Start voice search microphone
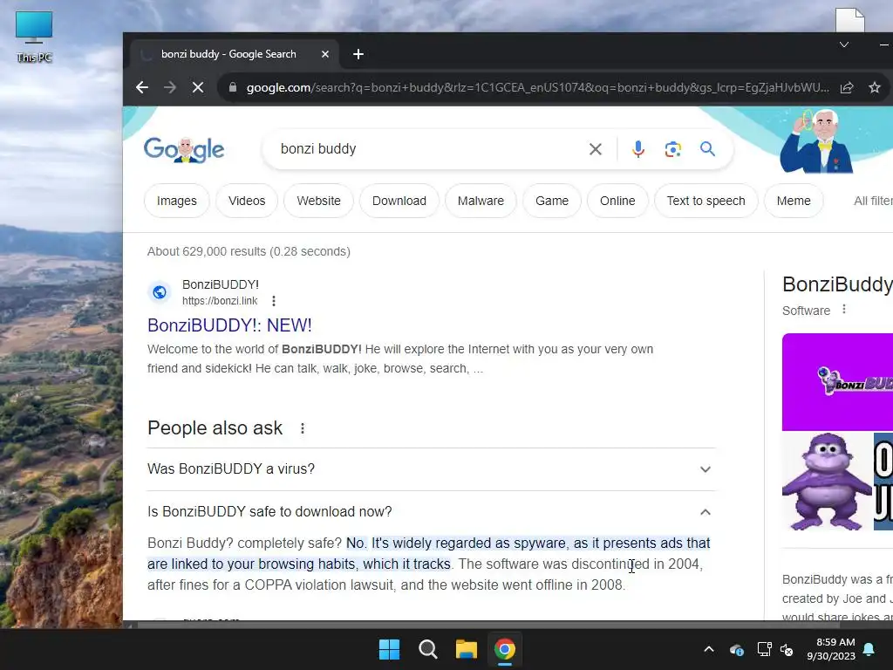Image resolution: width=893 pixels, height=670 pixels. (637, 149)
